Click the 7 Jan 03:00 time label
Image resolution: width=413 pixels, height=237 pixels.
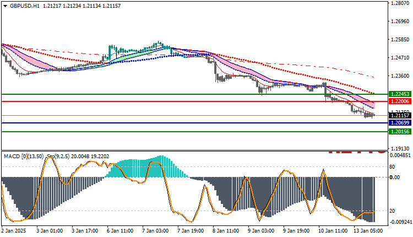(x=155, y=231)
